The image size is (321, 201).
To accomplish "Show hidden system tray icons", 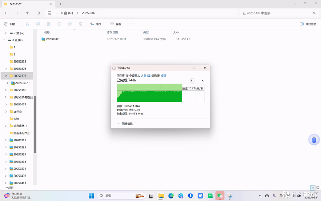I will (x=260, y=196).
